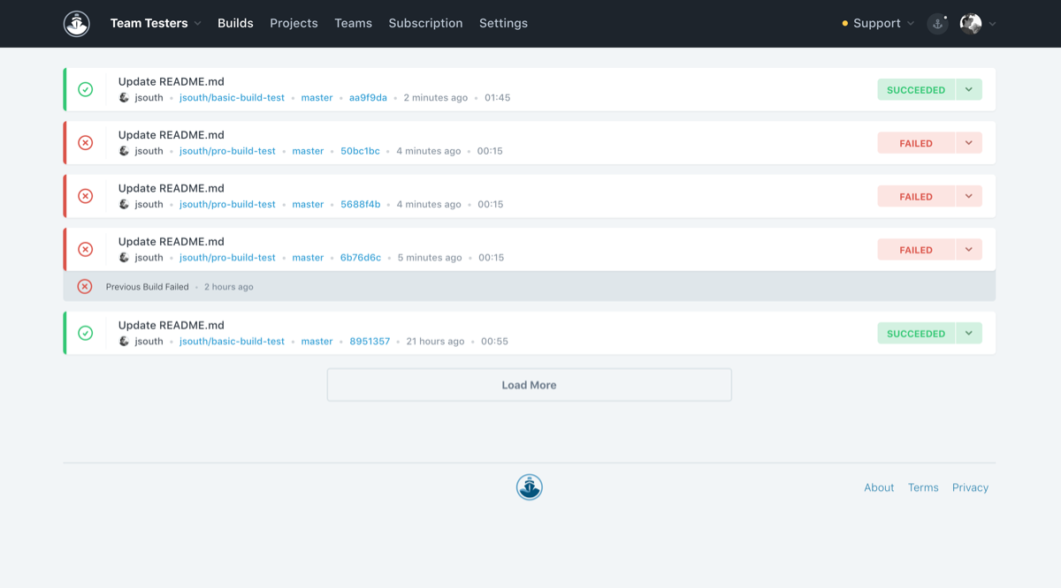
Task: Click the green success icon on the latest build
Action: (86, 89)
